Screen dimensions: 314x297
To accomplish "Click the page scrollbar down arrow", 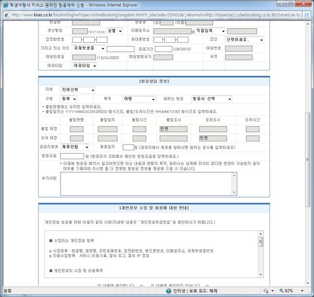I will [308, 283].
